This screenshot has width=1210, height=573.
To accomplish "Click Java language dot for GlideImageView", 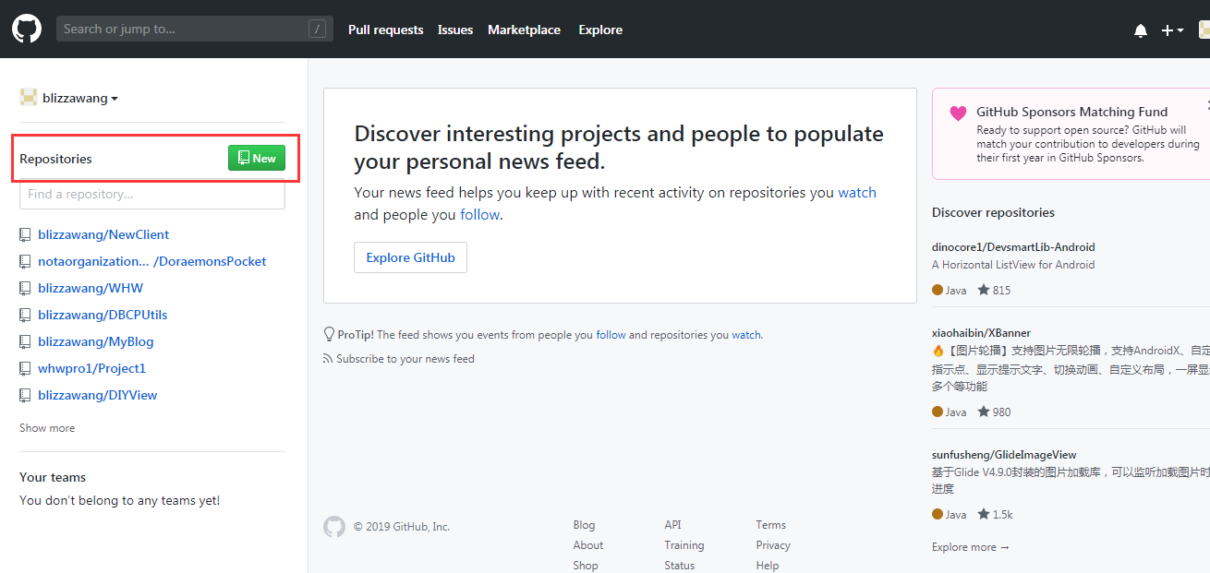I will [x=938, y=514].
